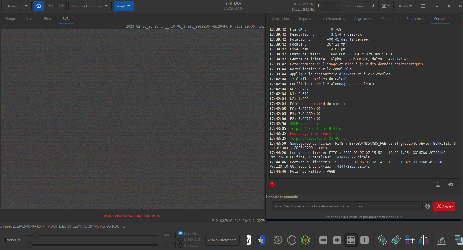Switch to the Empilement tab

[415, 19]
